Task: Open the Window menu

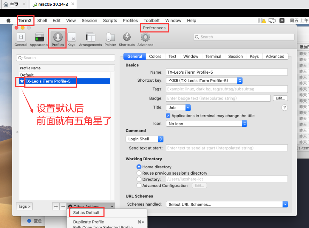Action: click(173, 21)
